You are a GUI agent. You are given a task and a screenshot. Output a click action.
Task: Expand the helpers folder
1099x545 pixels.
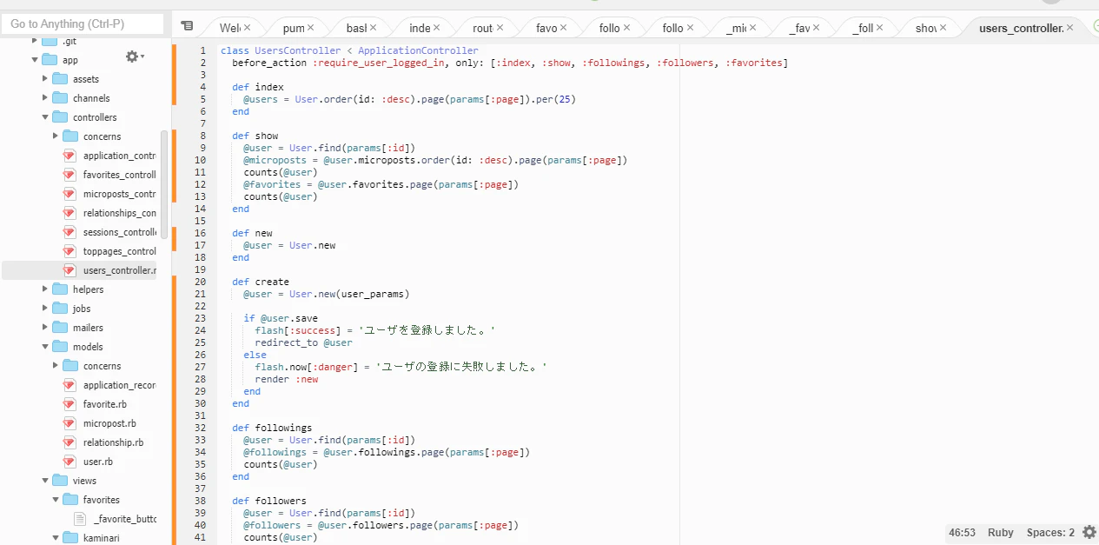[x=45, y=289]
